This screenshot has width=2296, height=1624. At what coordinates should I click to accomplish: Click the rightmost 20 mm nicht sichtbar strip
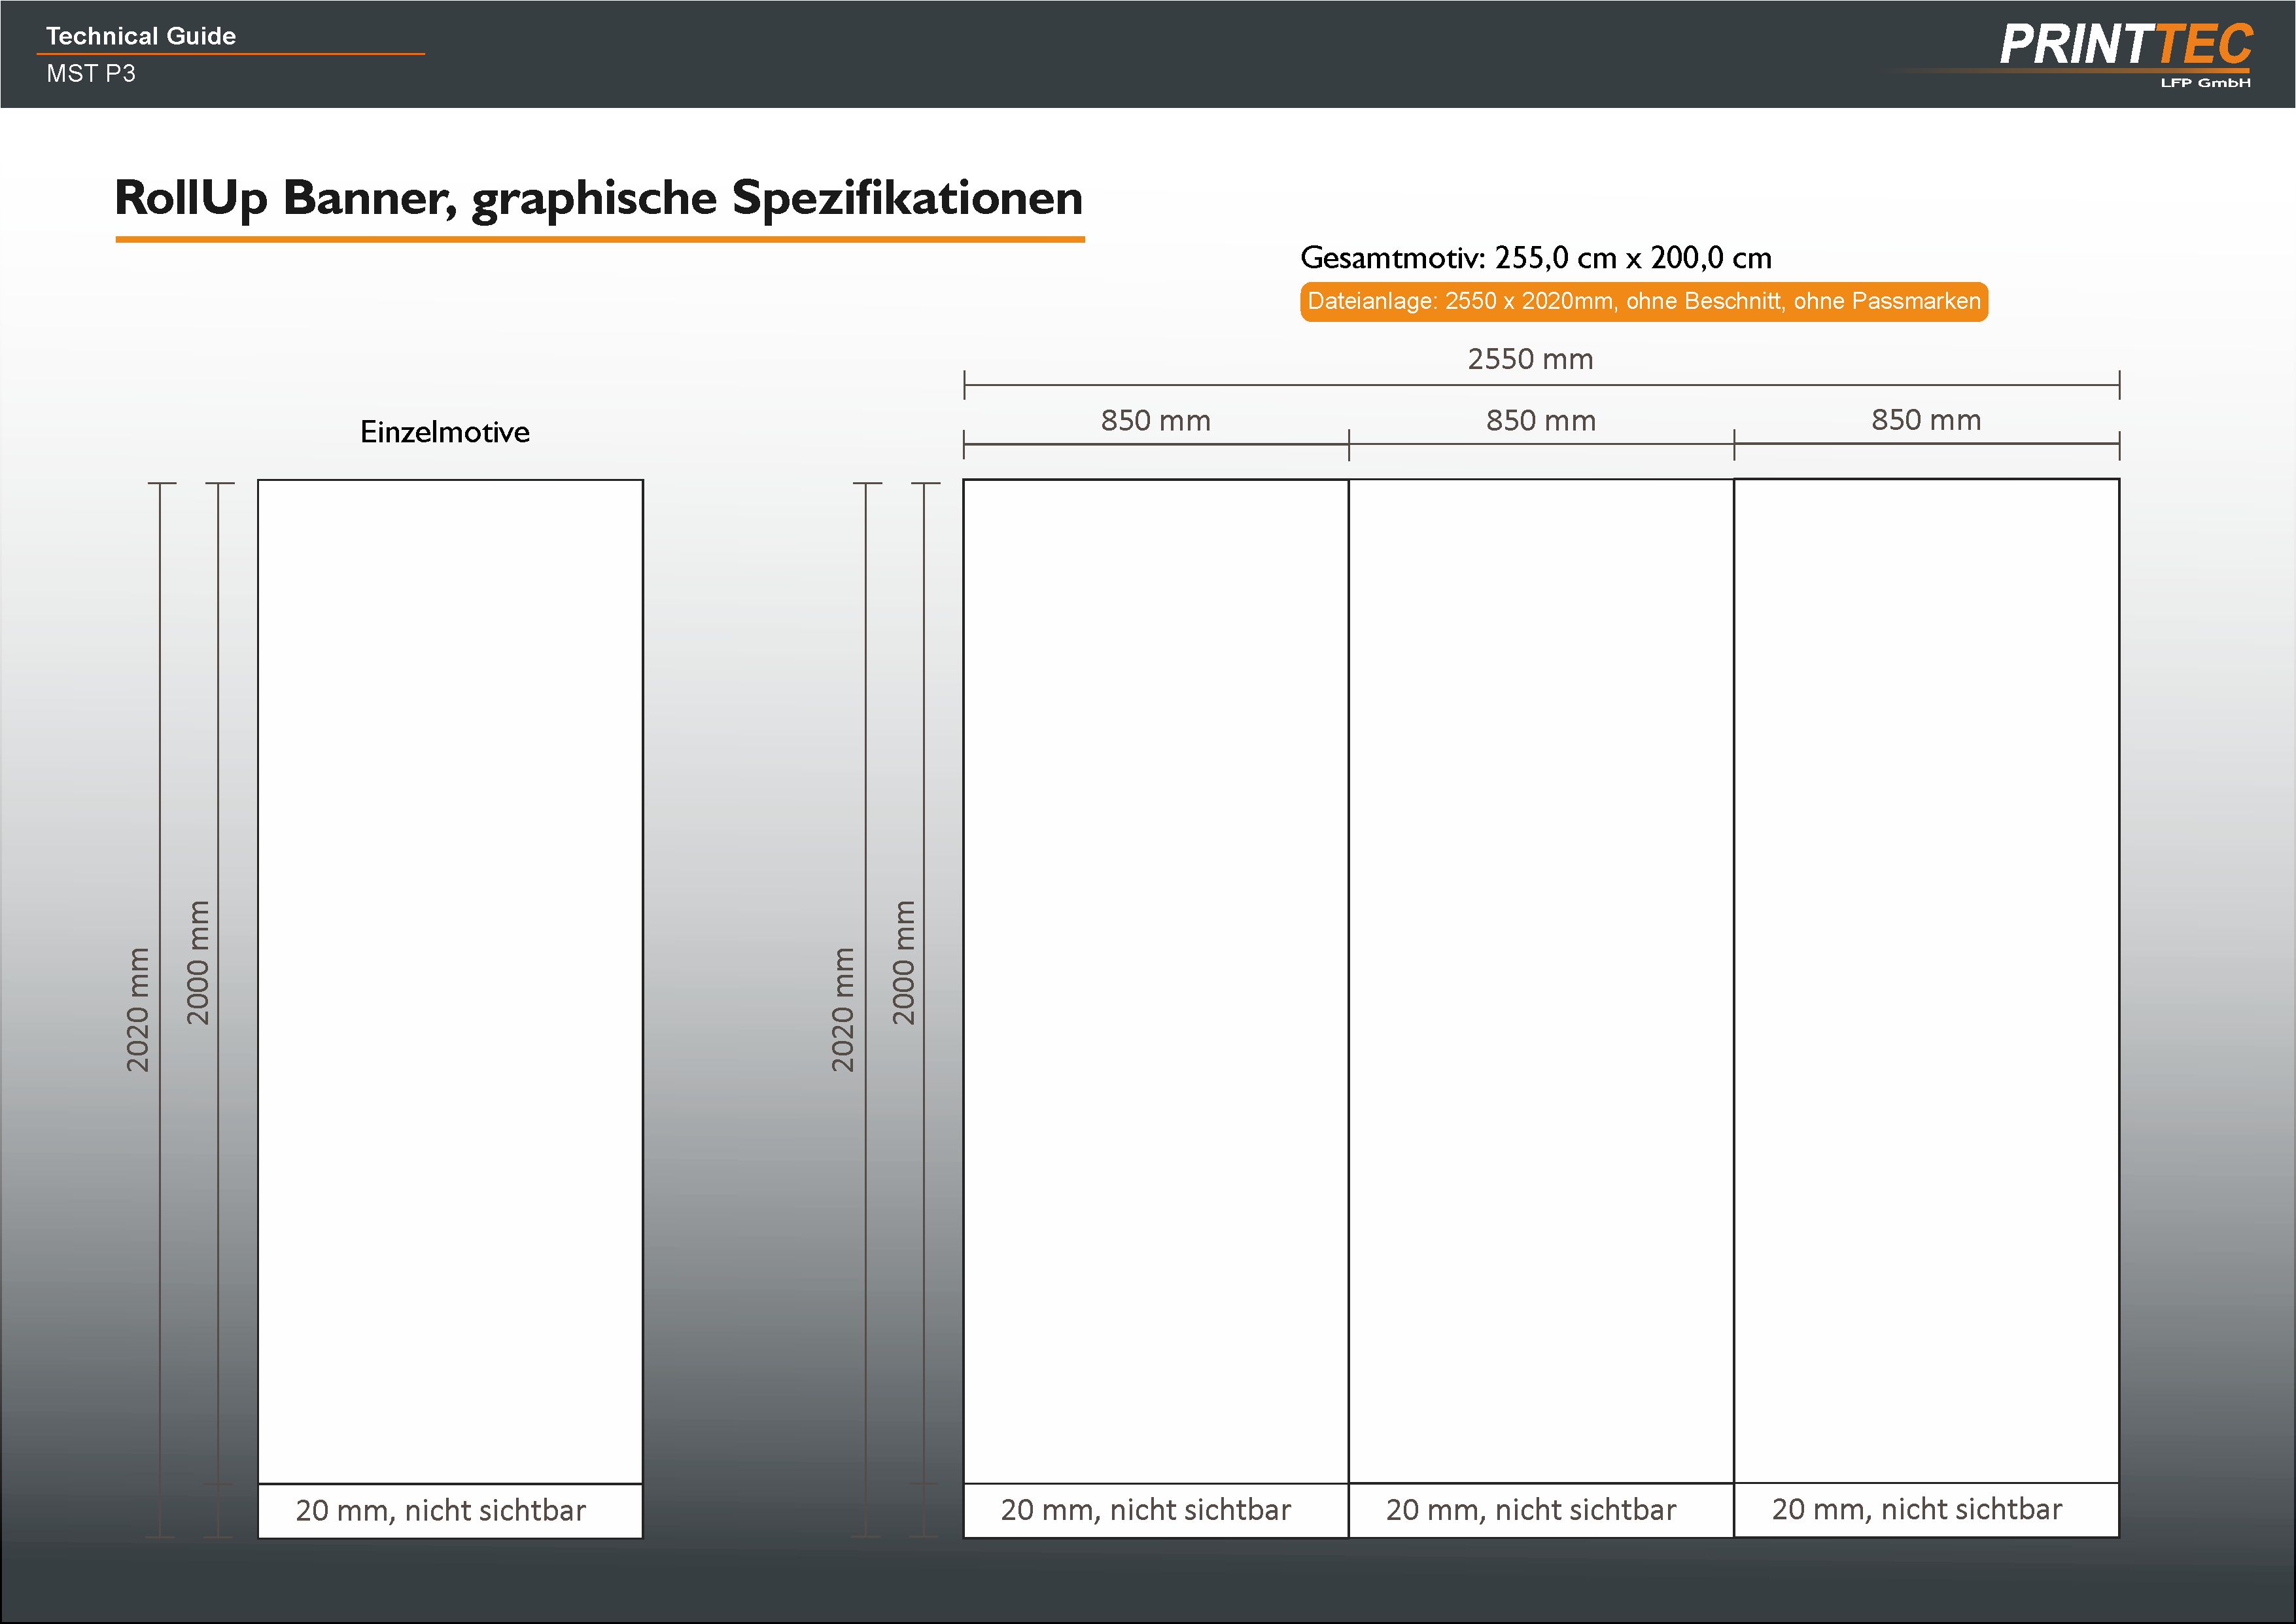click(1917, 1509)
